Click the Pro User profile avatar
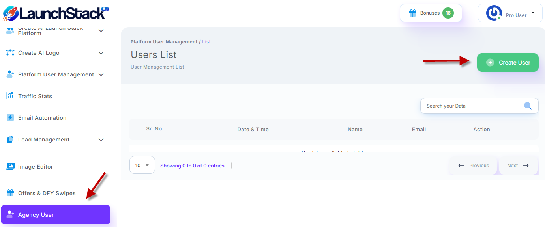This screenshot has height=227, width=545. [x=494, y=13]
